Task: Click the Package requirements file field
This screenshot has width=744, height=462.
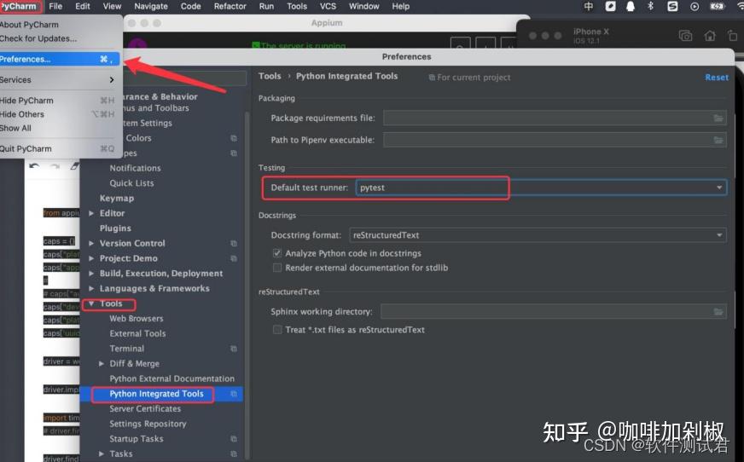Action: coord(555,118)
